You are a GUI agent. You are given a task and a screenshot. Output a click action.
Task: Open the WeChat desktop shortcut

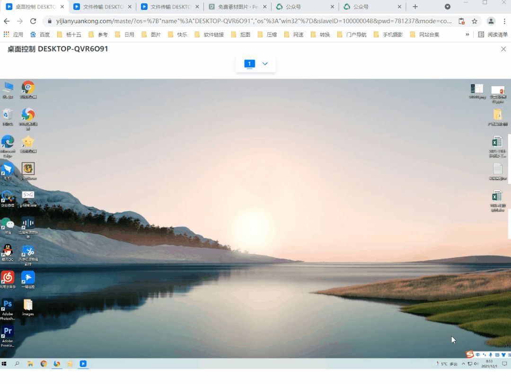tap(8, 223)
